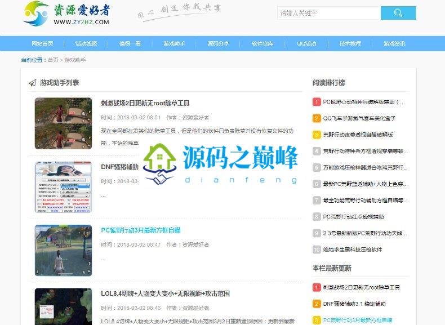The image size is (445, 325).
Task: Open ranking item 最新PC荒野蓝透辅助
Action: [365, 184]
